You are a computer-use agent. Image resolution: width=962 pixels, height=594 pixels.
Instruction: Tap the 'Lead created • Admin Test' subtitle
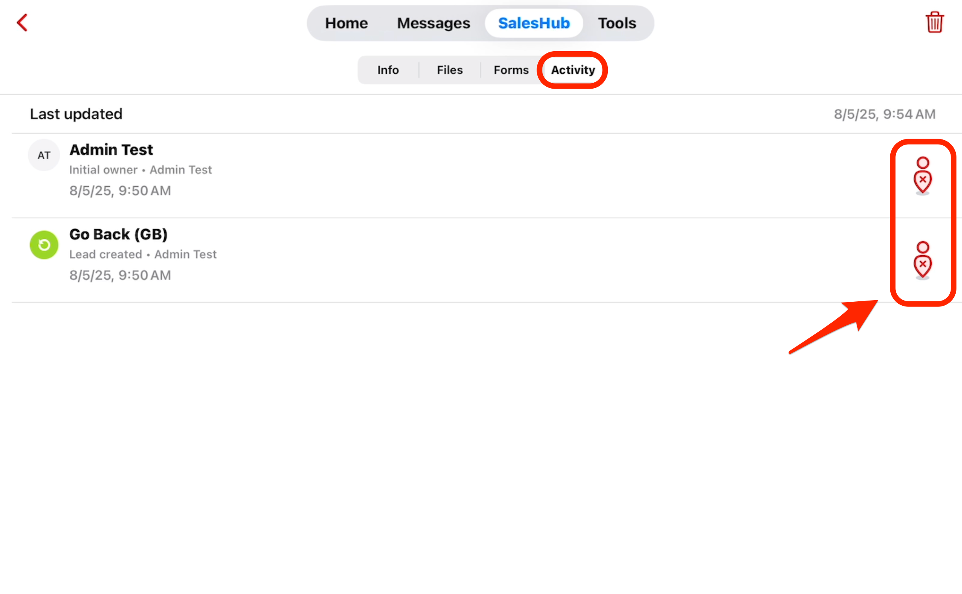pos(143,254)
